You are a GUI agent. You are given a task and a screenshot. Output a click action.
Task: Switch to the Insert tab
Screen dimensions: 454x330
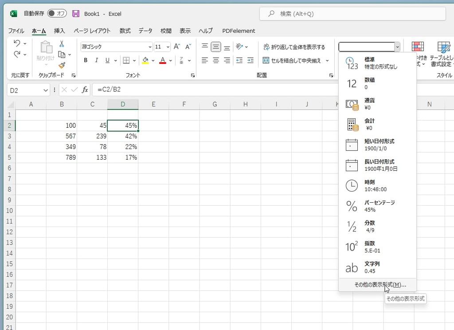pos(59,31)
